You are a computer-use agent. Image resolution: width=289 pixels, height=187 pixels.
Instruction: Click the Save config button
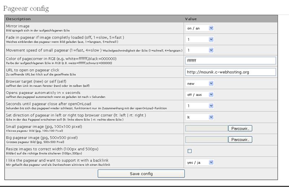click(x=141, y=174)
